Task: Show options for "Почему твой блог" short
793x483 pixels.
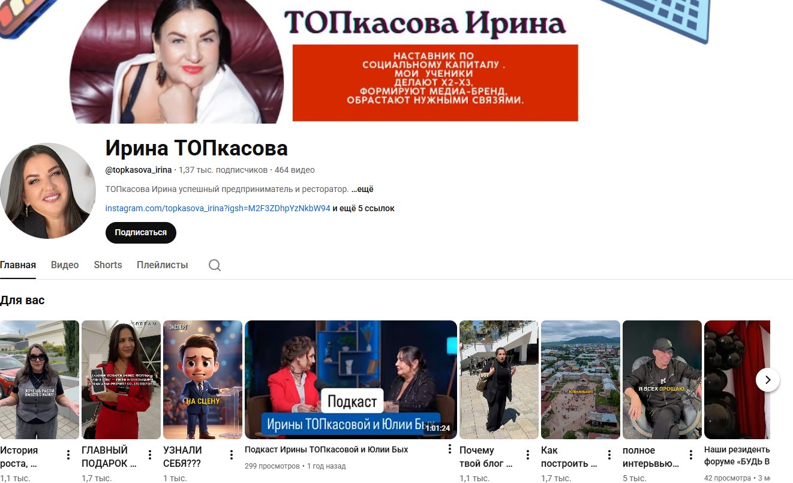Action: (528, 455)
